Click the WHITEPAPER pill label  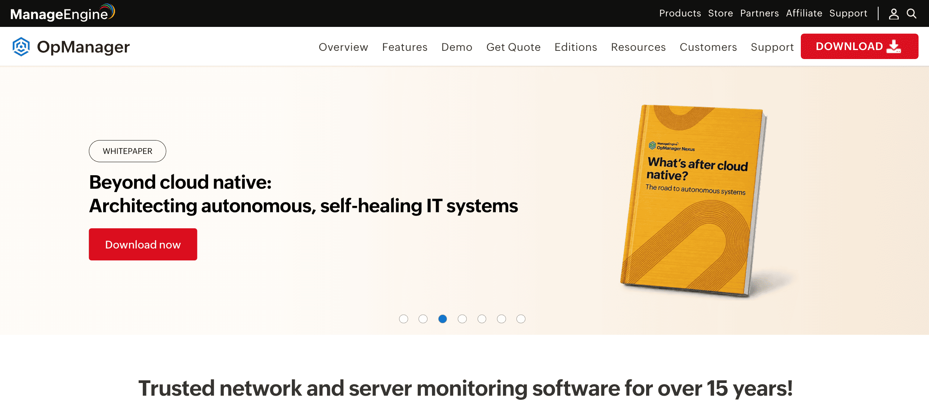click(127, 151)
